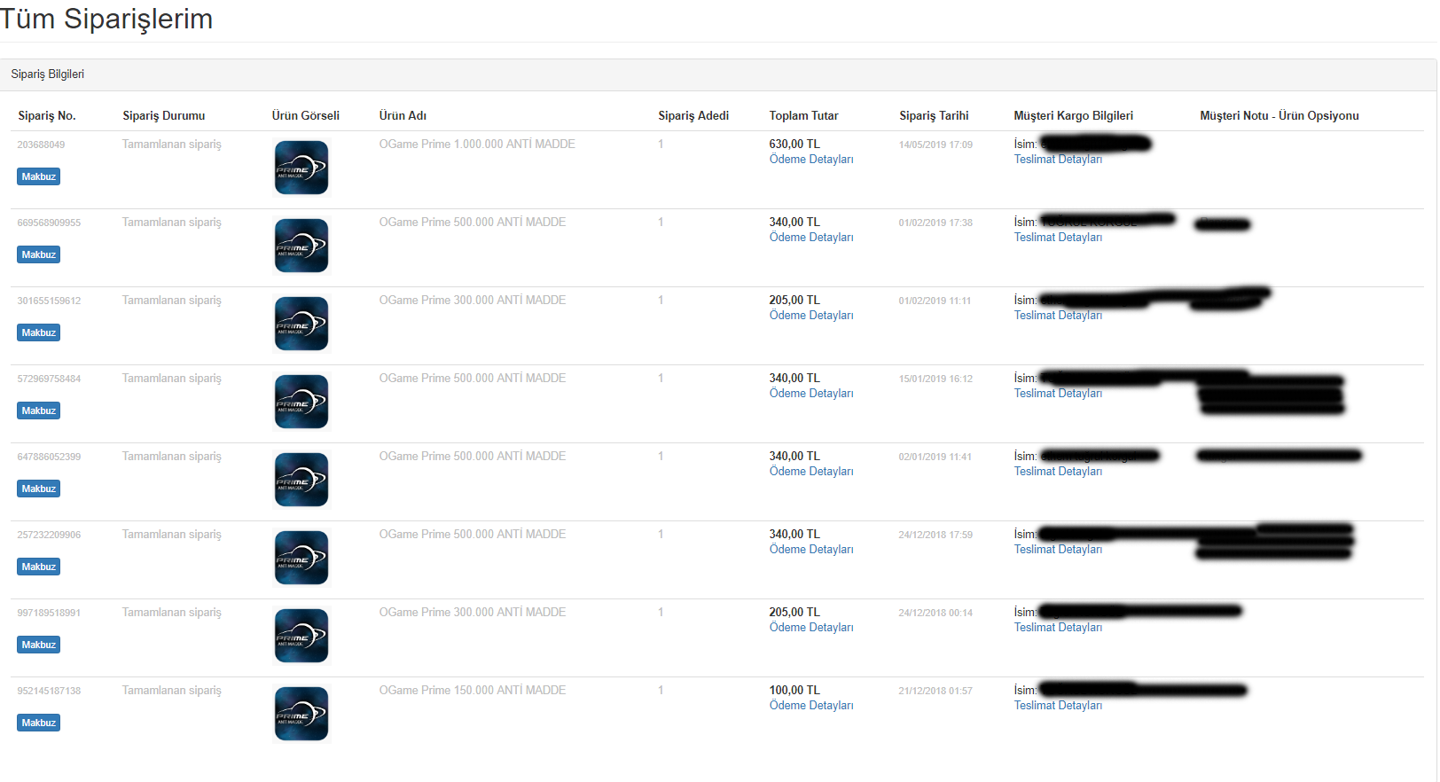This screenshot has height=782, width=1440.
Task: Show the Makbuz for order 647886052399
Action: [38, 489]
